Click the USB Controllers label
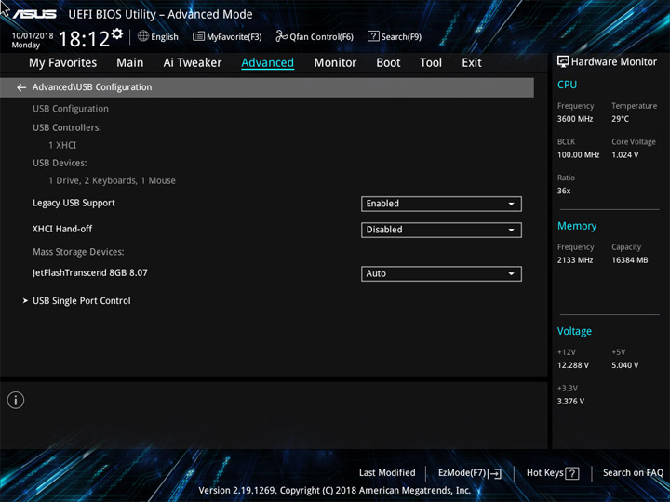Viewport: 670px width, 502px height. click(67, 127)
